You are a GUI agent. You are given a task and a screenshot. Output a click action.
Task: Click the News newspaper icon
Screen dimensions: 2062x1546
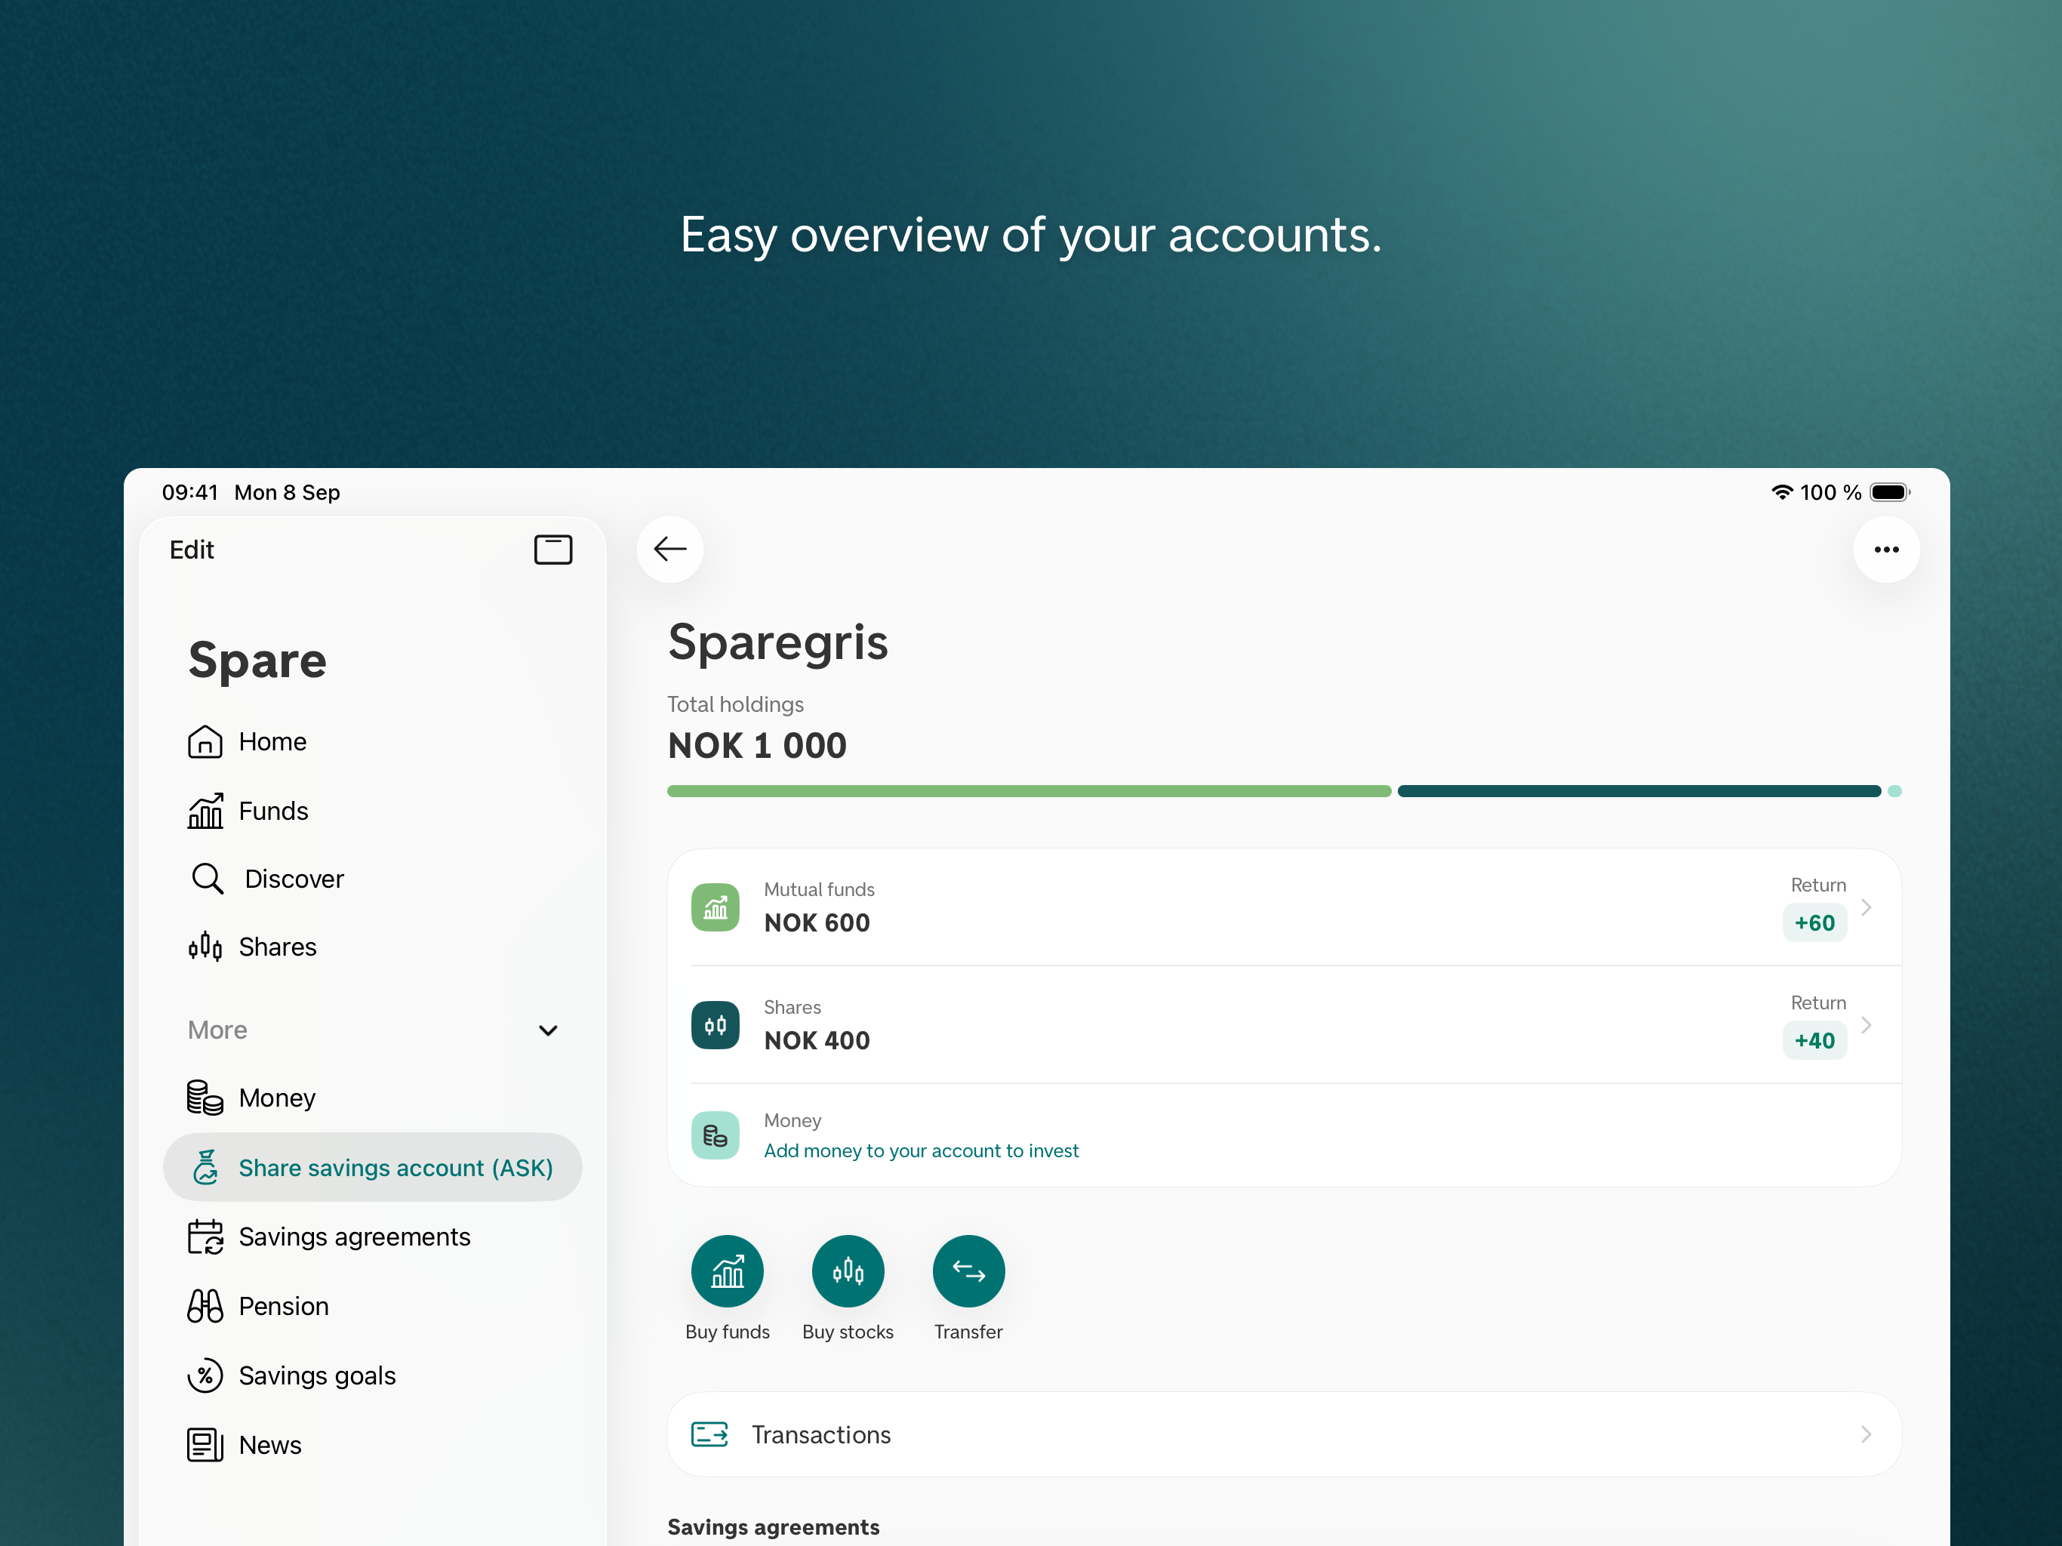(x=205, y=1446)
